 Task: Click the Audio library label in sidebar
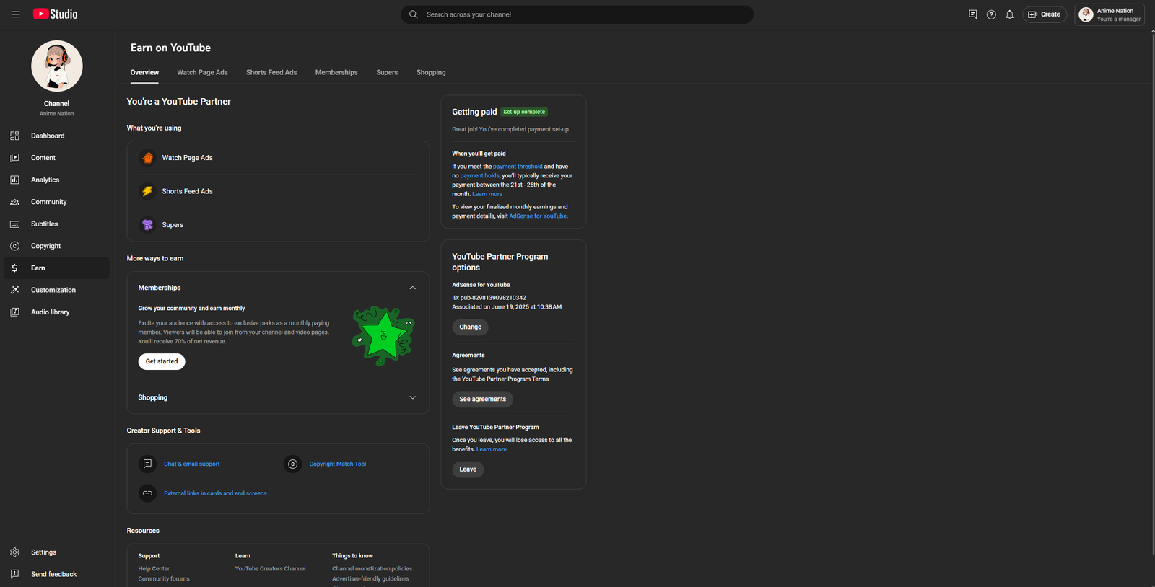click(51, 312)
